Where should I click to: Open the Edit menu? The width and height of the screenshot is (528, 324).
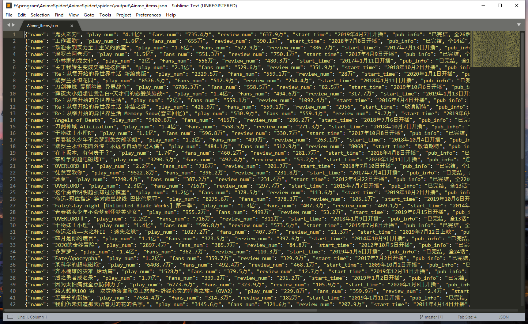point(22,15)
